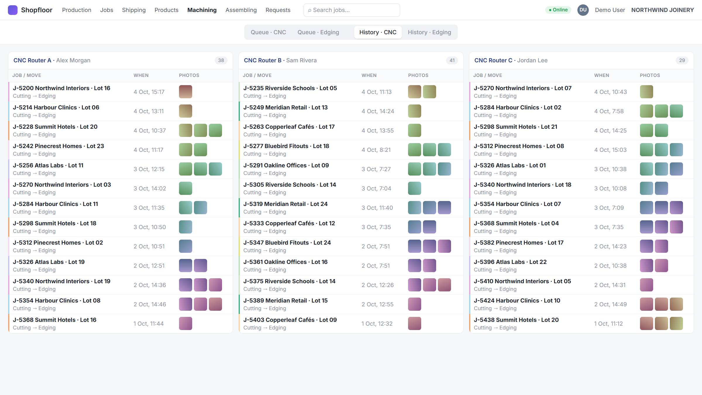Open second photo of J-5235 Riverside Schools Lot 05
702x395 pixels.
[x=429, y=92]
